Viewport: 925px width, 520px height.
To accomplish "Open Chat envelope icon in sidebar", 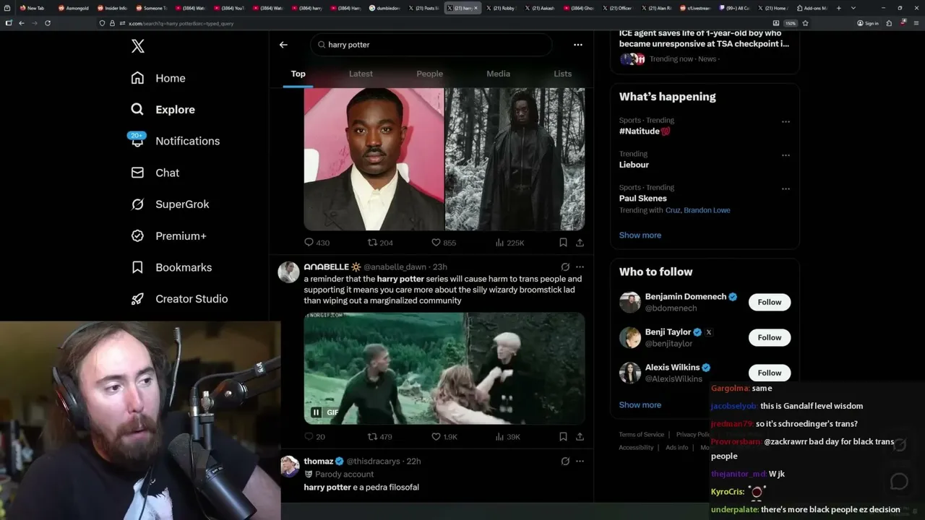I will click(x=137, y=173).
